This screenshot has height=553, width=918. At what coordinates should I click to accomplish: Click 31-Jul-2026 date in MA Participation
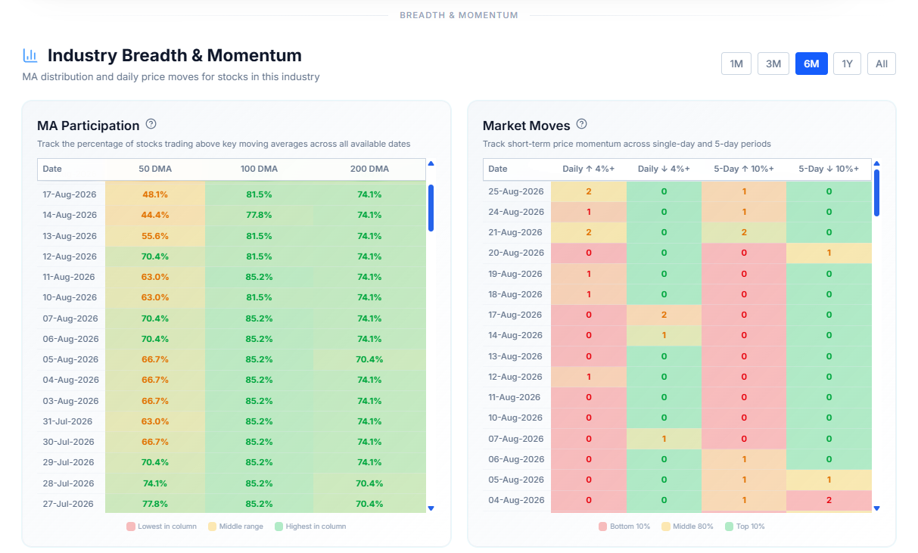67,421
